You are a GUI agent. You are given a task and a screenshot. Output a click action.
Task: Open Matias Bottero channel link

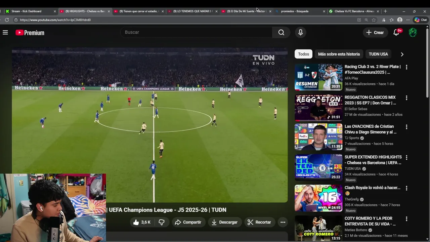coord(356,230)
